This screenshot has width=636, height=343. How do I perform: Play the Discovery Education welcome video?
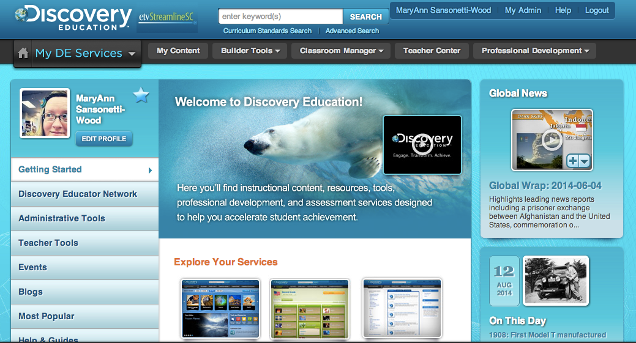coord(422,144)
